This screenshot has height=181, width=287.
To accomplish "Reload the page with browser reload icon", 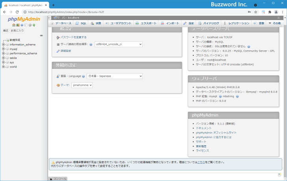I will point(17,12).
